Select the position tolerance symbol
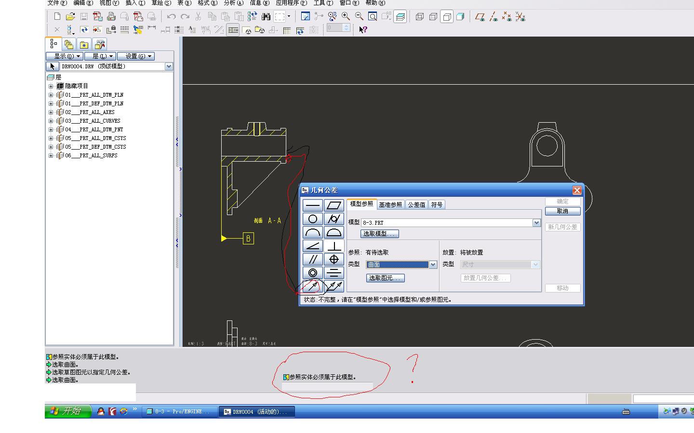This screenshot has height=433, width=694. (x=334, y=259)
